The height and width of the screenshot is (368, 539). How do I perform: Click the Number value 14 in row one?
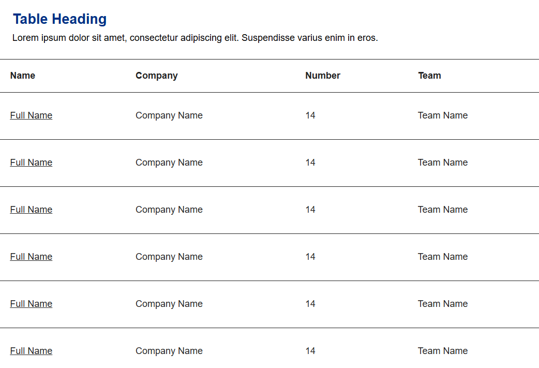coord(310,115)
